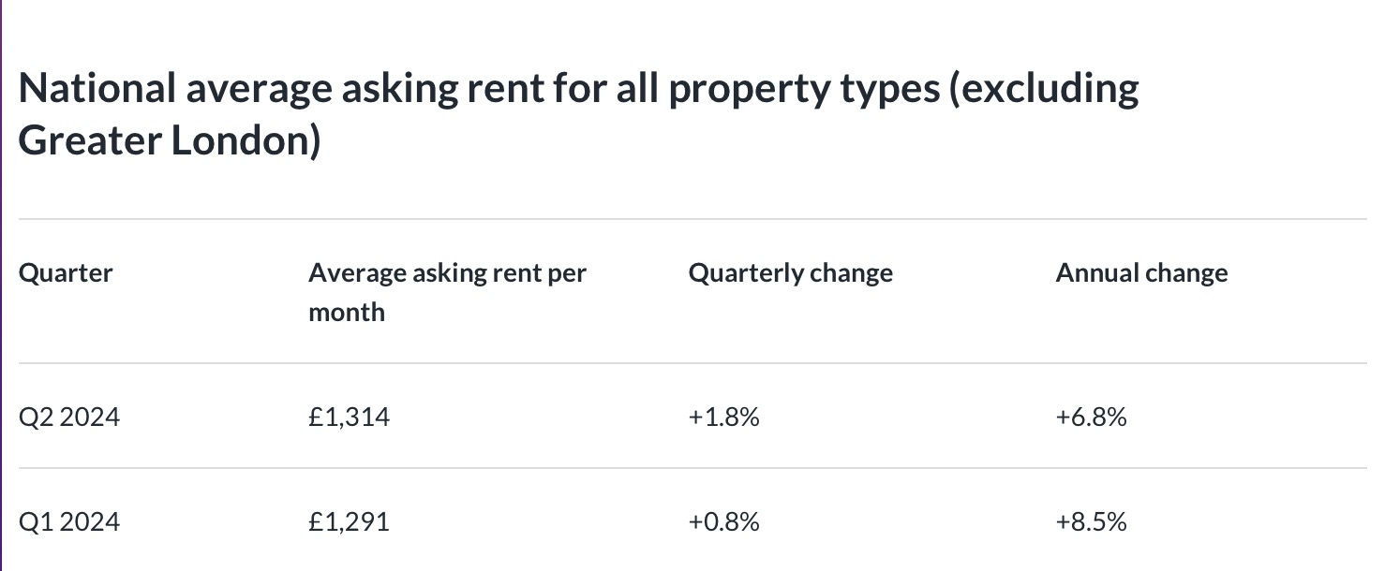Screen dimensions: 1385x571
Task: Select the Q1 2024 row label
Action: click(69, 521)
